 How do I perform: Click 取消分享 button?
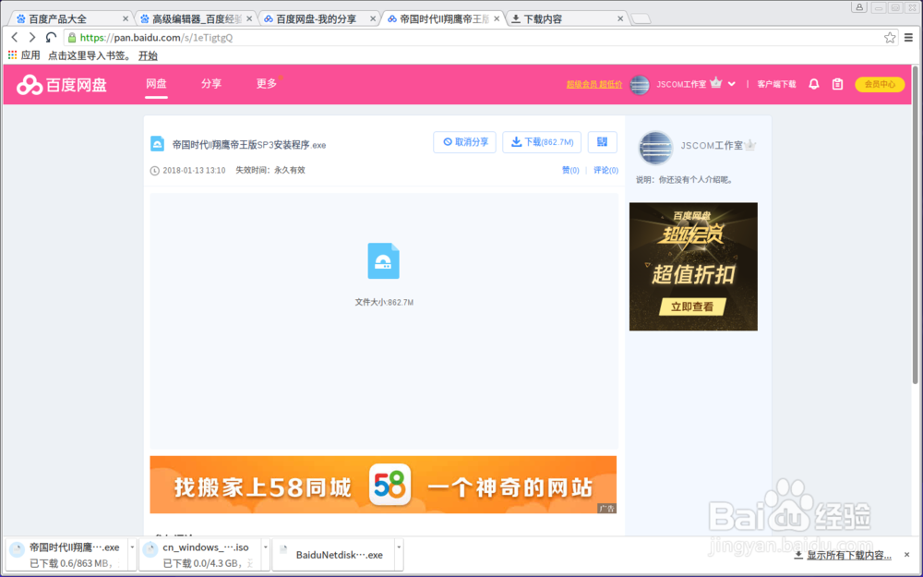[x=465, y=142]
